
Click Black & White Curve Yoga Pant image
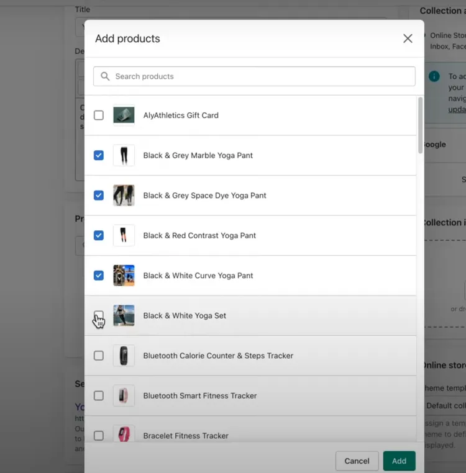(124, 276)
